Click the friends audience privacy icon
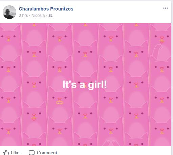 point(50,16)
